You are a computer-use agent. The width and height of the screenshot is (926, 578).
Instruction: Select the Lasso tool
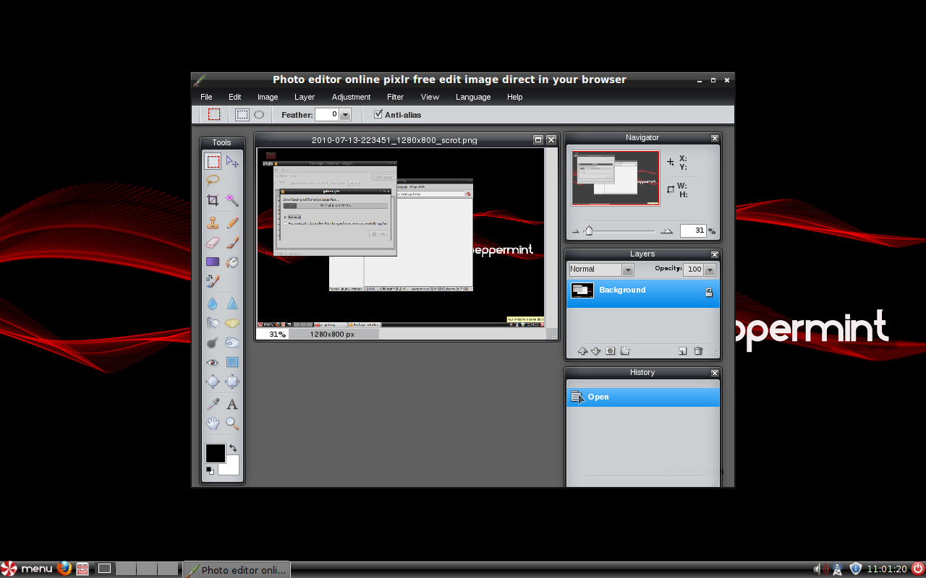pyautogui.click(x=213, y=181)
